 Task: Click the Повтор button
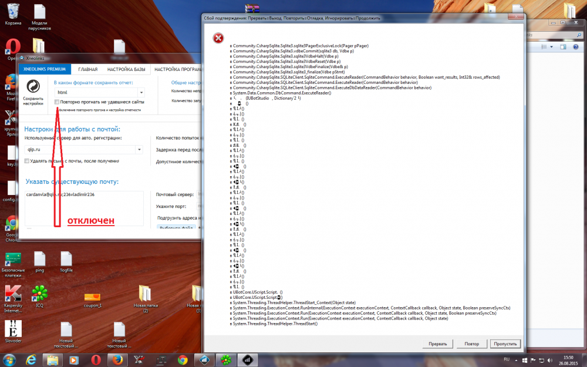472,344
